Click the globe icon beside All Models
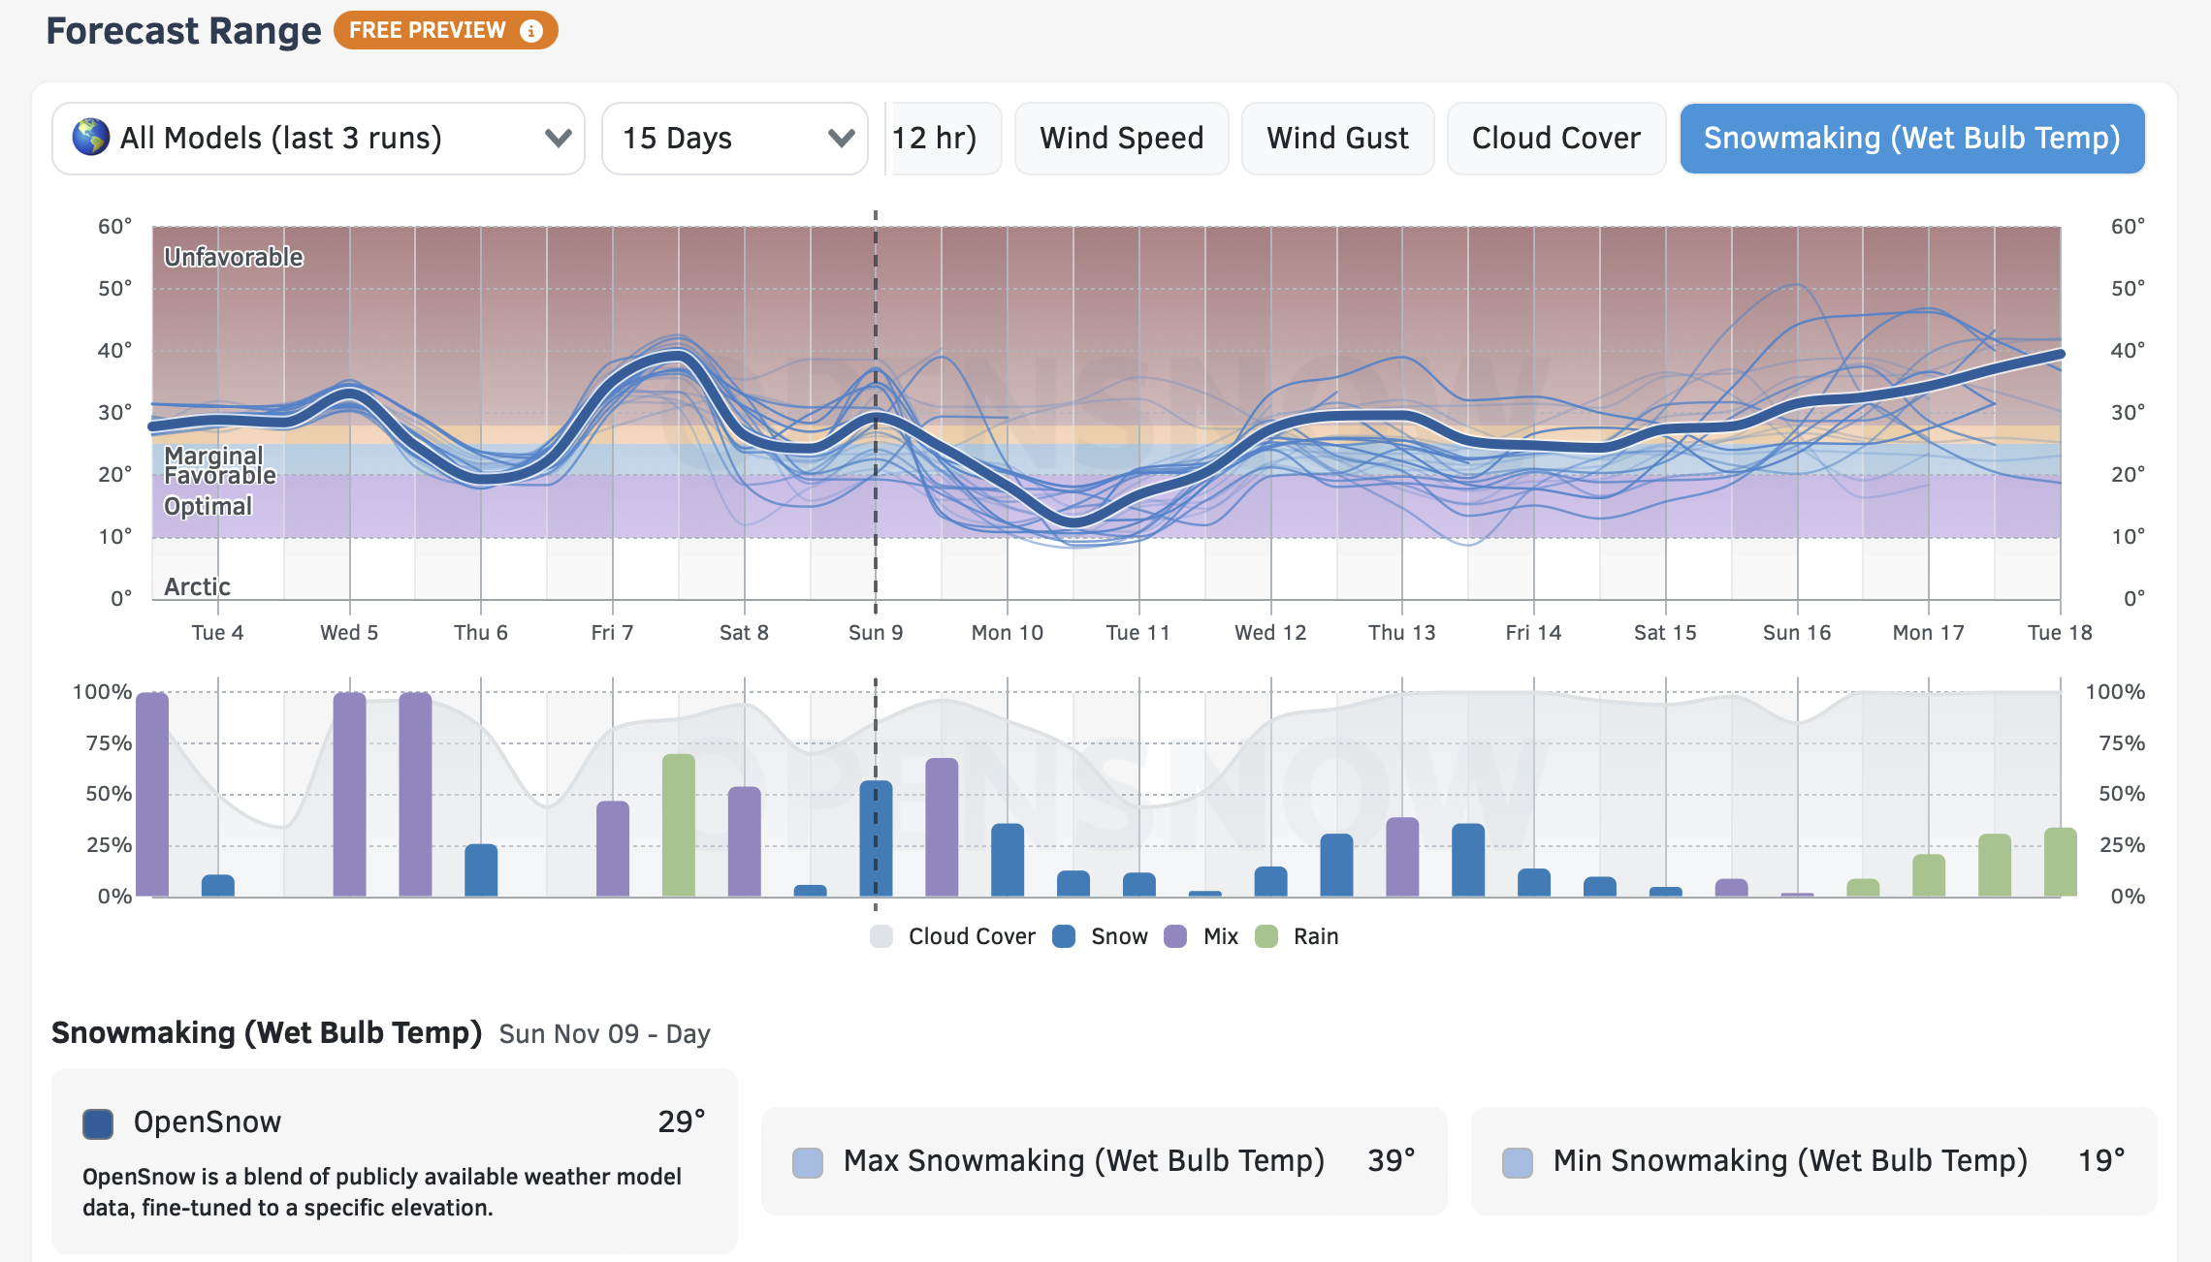 click(x=90, y=138)
